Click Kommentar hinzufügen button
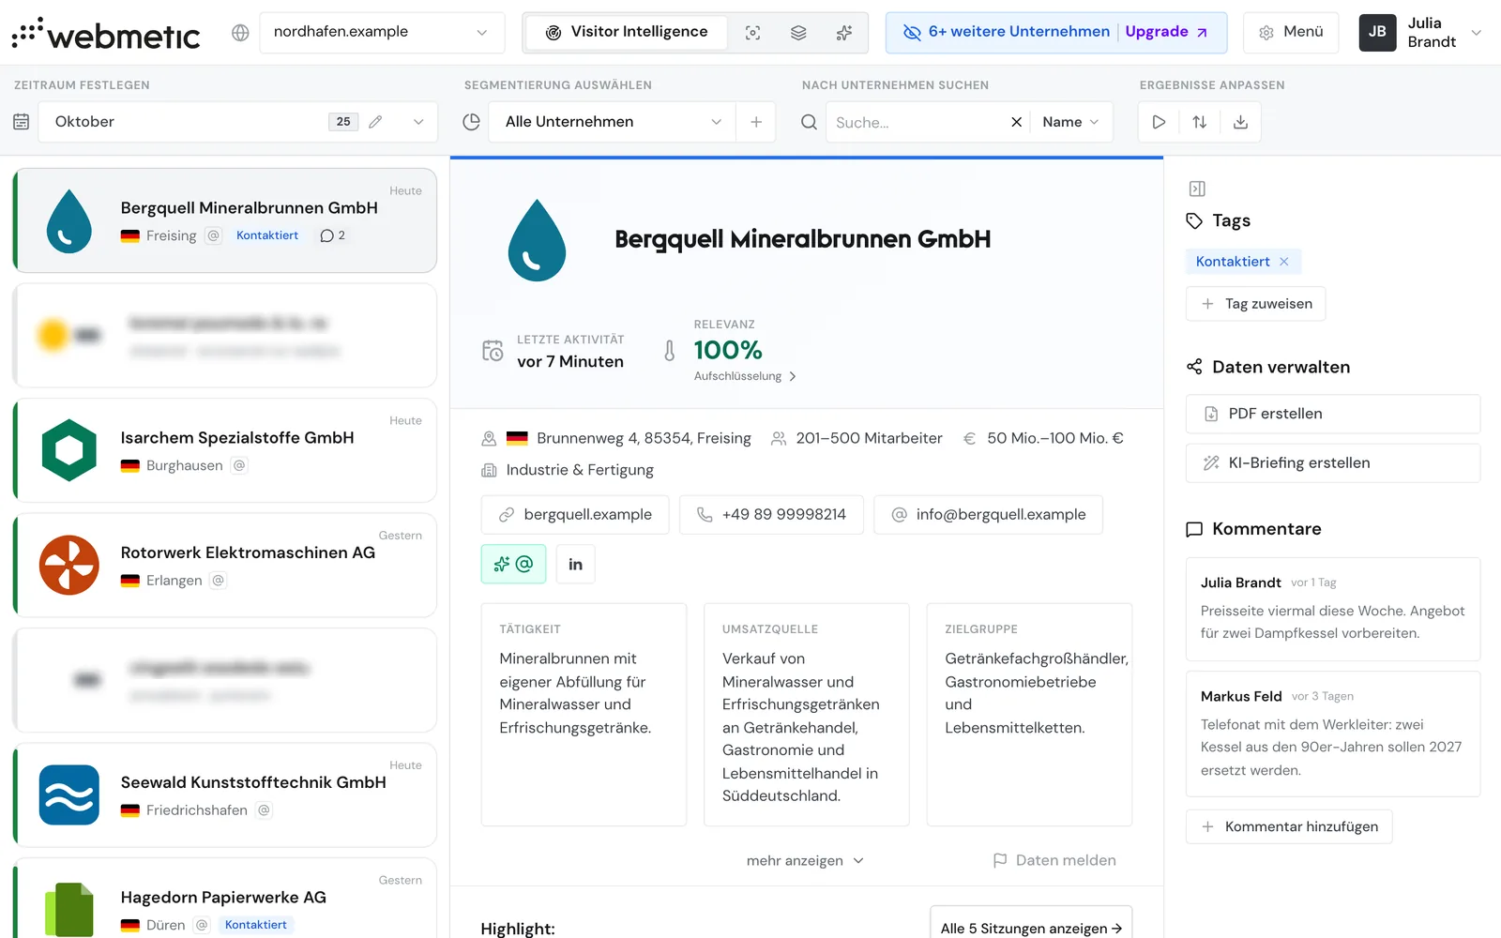The height and width of the screenshot is (938, 1501). tap(1289, 827)
